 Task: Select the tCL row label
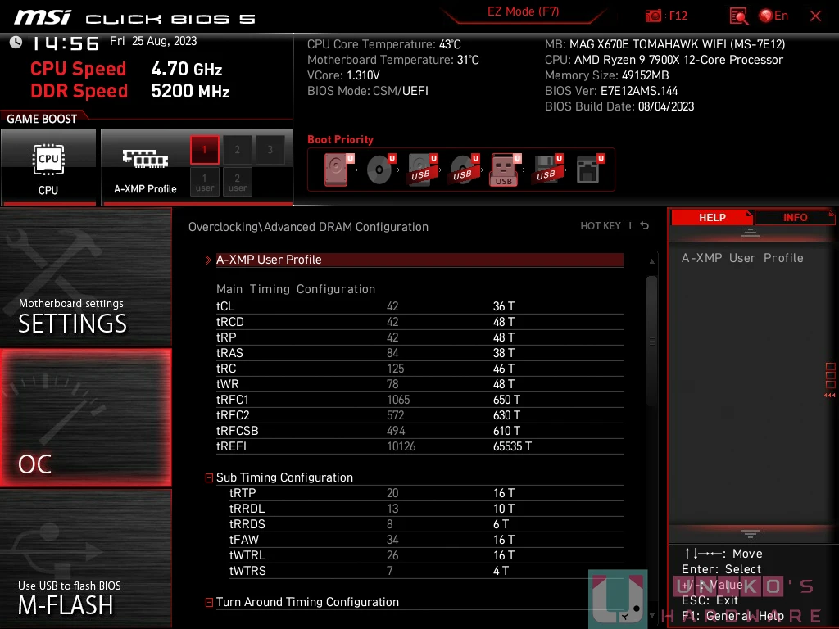click(225, 306)
